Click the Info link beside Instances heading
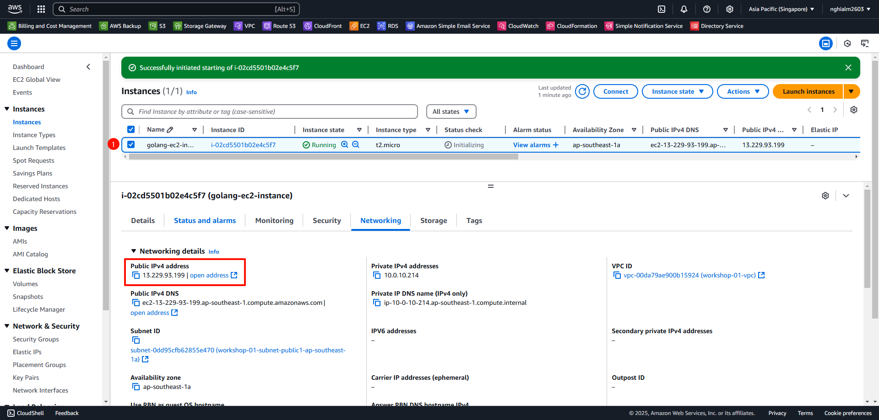 [x=191, y=92]
